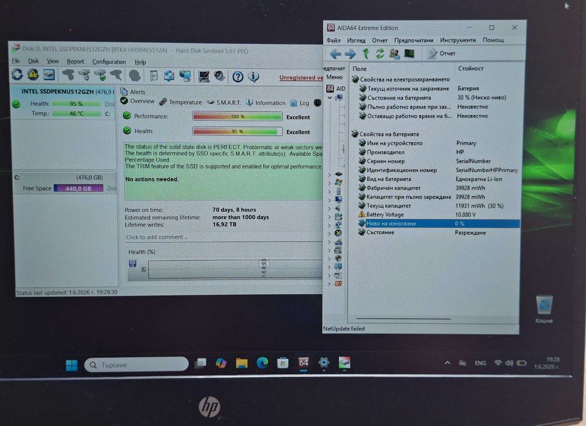
Task: Click the Unregistered version link
Action: tap(301, 78)
